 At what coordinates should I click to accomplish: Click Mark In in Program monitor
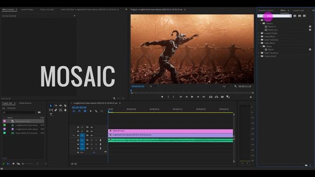coord(168,97)
